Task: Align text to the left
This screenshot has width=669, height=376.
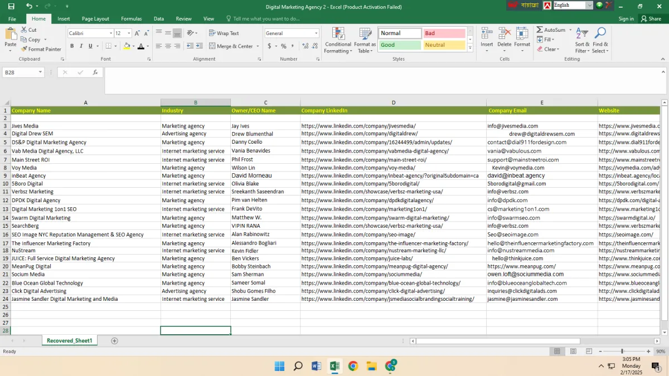Action: click(159, 46)
